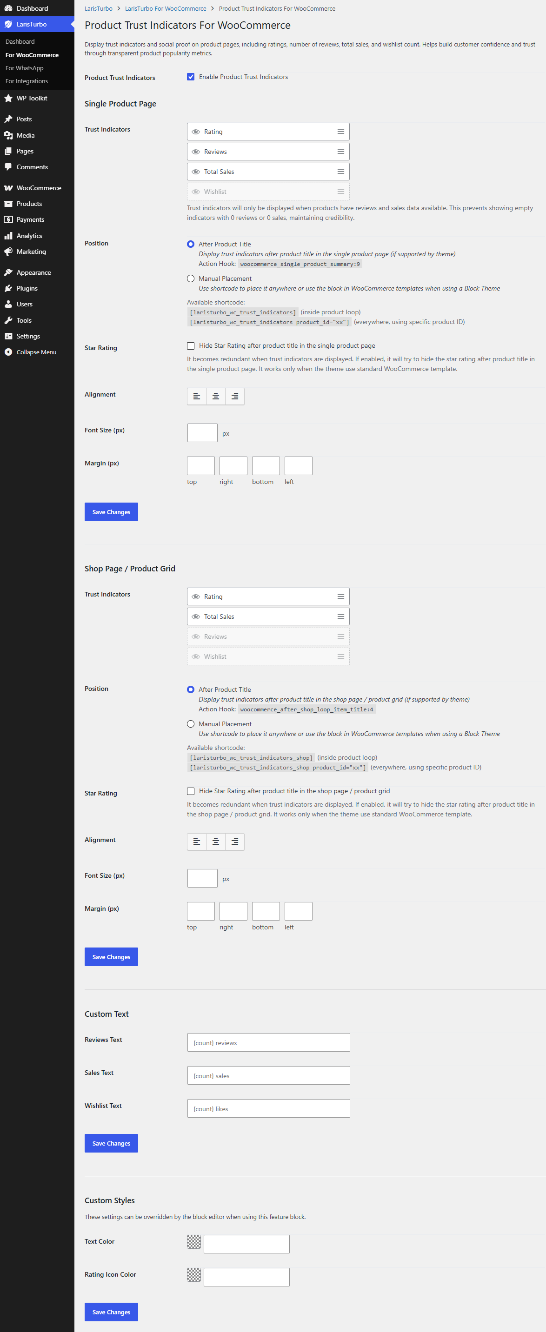The image size is (546, 1332).
Task: Focus the Reviews Text field
Action: (x=268, y=1042)
